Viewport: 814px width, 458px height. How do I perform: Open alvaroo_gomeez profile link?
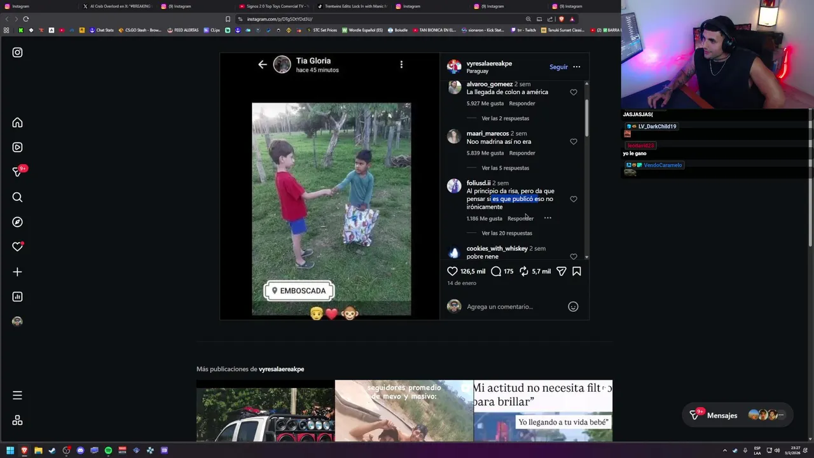click(489, 84)
